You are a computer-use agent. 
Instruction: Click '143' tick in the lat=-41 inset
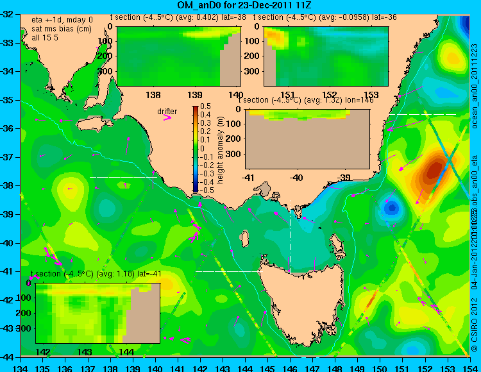click(x=85, y=351)
